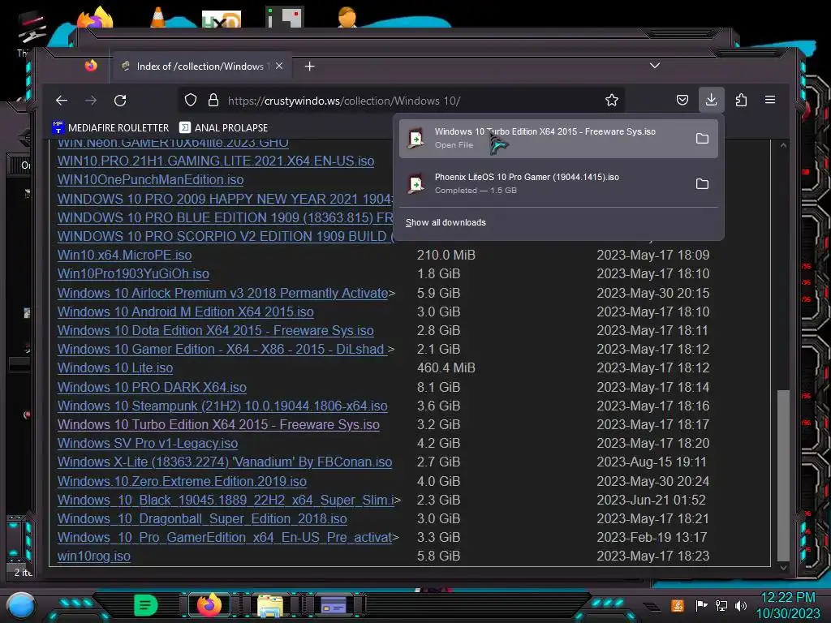Click the URL address bar

(x=401, y=101)
